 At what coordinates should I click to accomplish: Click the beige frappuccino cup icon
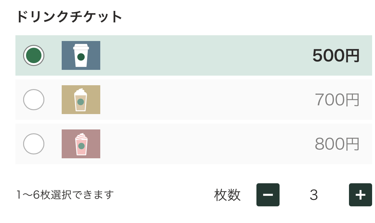click(81, 100)
